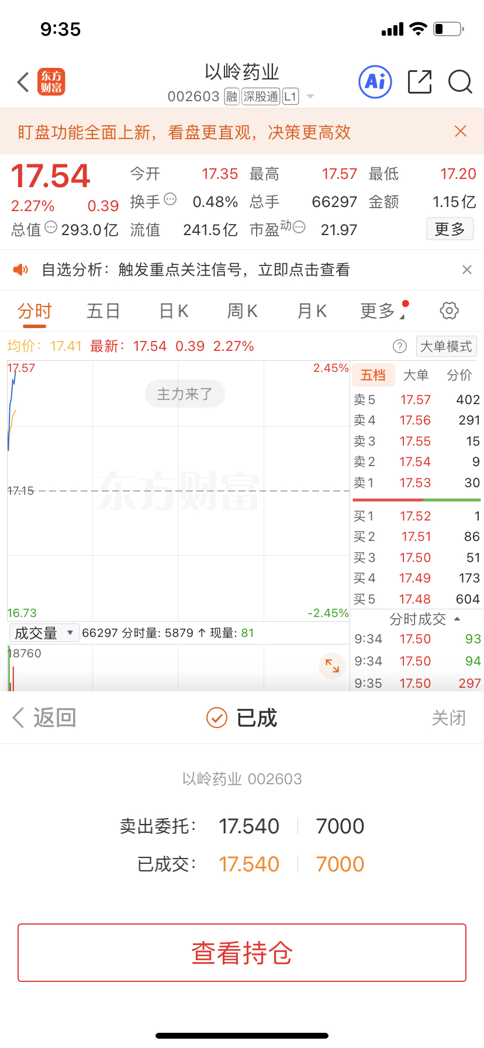Image resolution: width=484 pixels, height=1048 pixels.
Task: Tap the 卖2 17.54 row
Action: tap(417, 461)
